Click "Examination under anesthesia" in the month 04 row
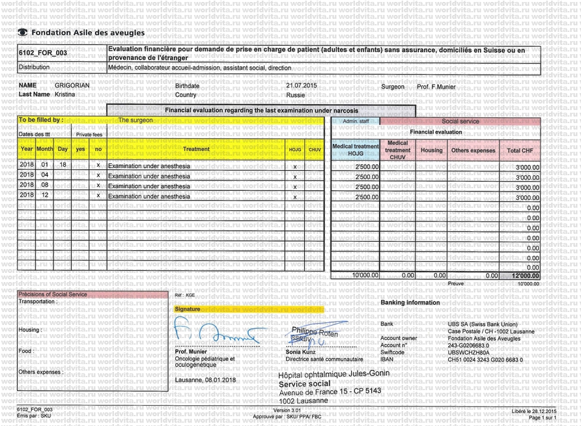Screen dimensions: 581x426 click(149, 177)
